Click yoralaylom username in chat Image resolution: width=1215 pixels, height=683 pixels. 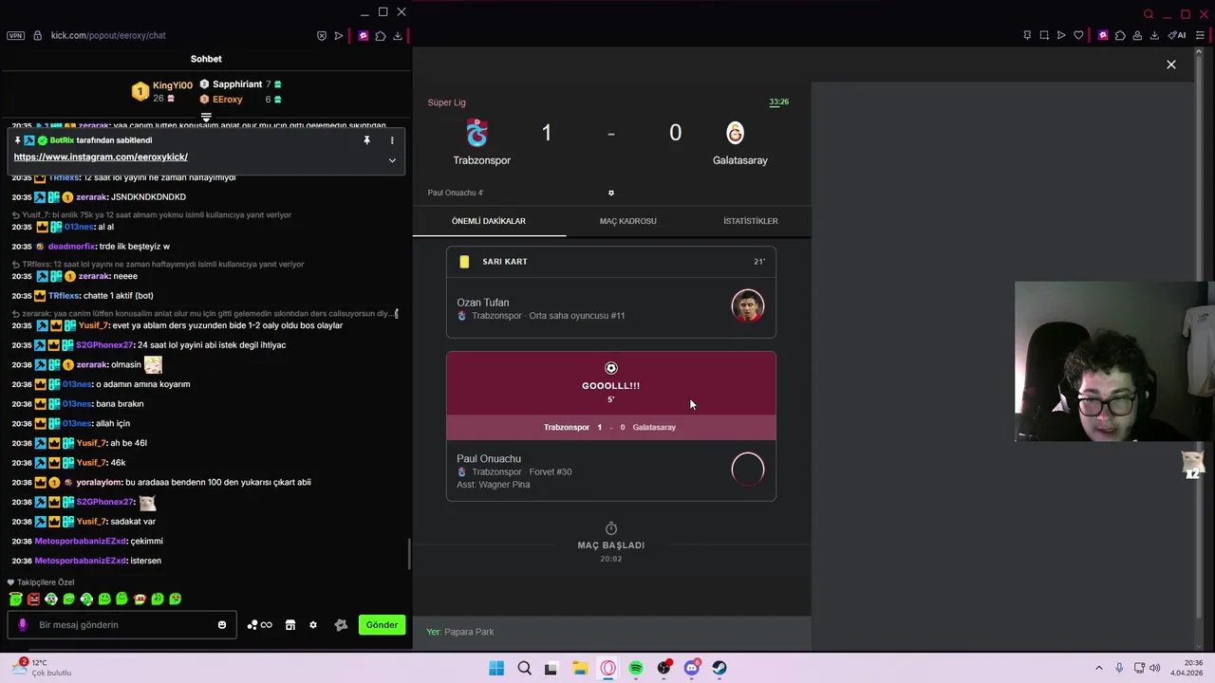[99, 483]
